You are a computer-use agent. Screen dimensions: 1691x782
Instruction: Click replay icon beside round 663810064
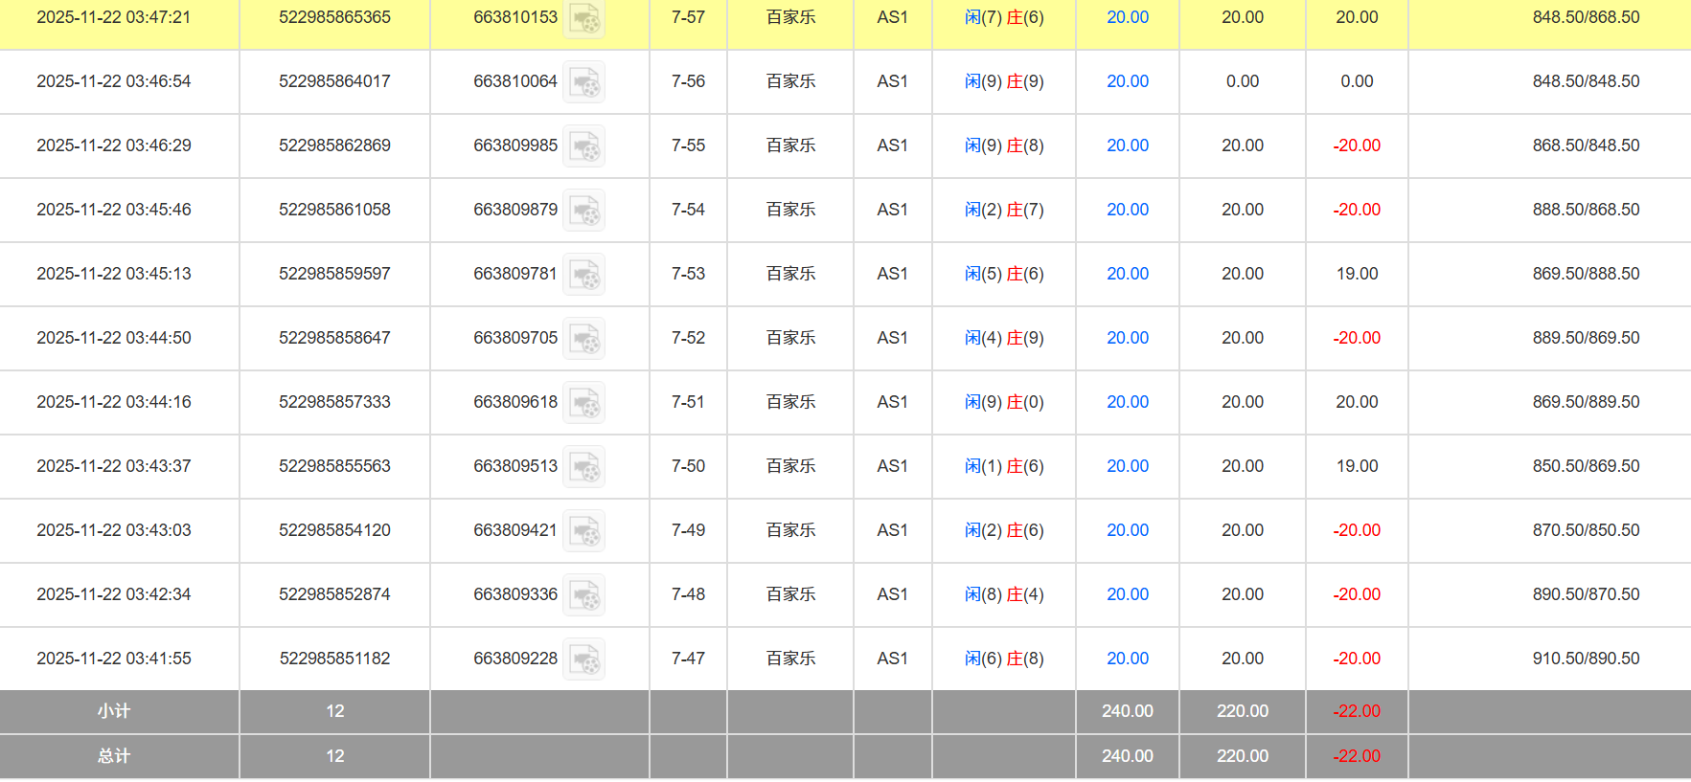click(x=583, y=82)
